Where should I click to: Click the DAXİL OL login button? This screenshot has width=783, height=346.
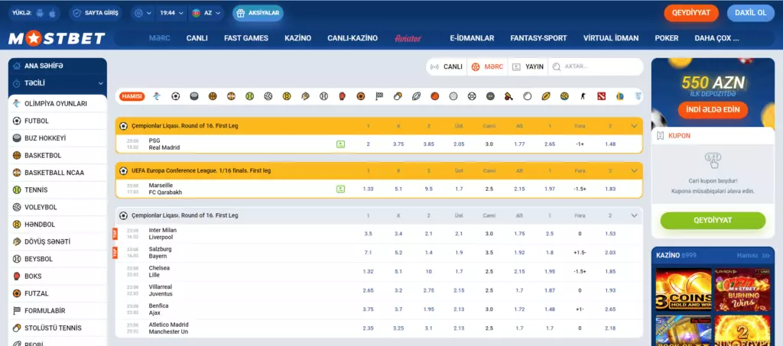click(x=751, y=13)
